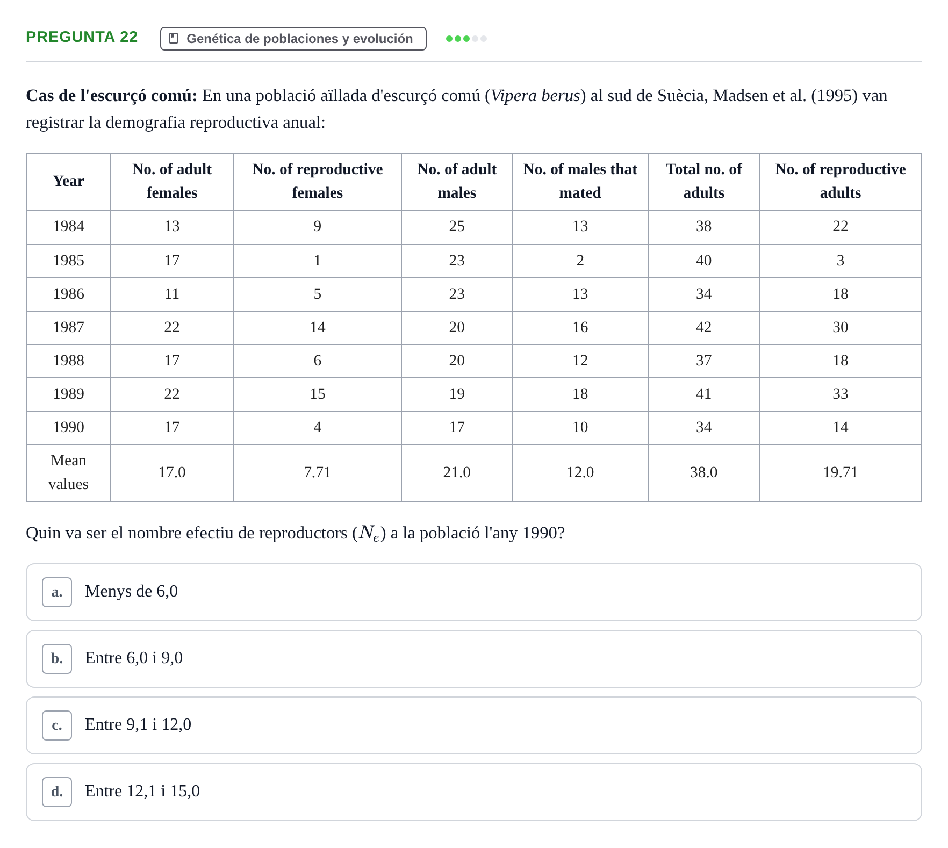Click the Genética de poblaciones y evolución tag

tap(293, 39)
